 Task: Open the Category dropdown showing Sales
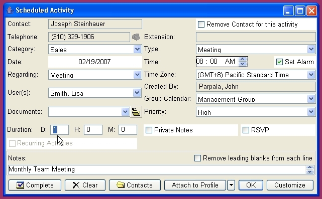[x=137, y=50]
